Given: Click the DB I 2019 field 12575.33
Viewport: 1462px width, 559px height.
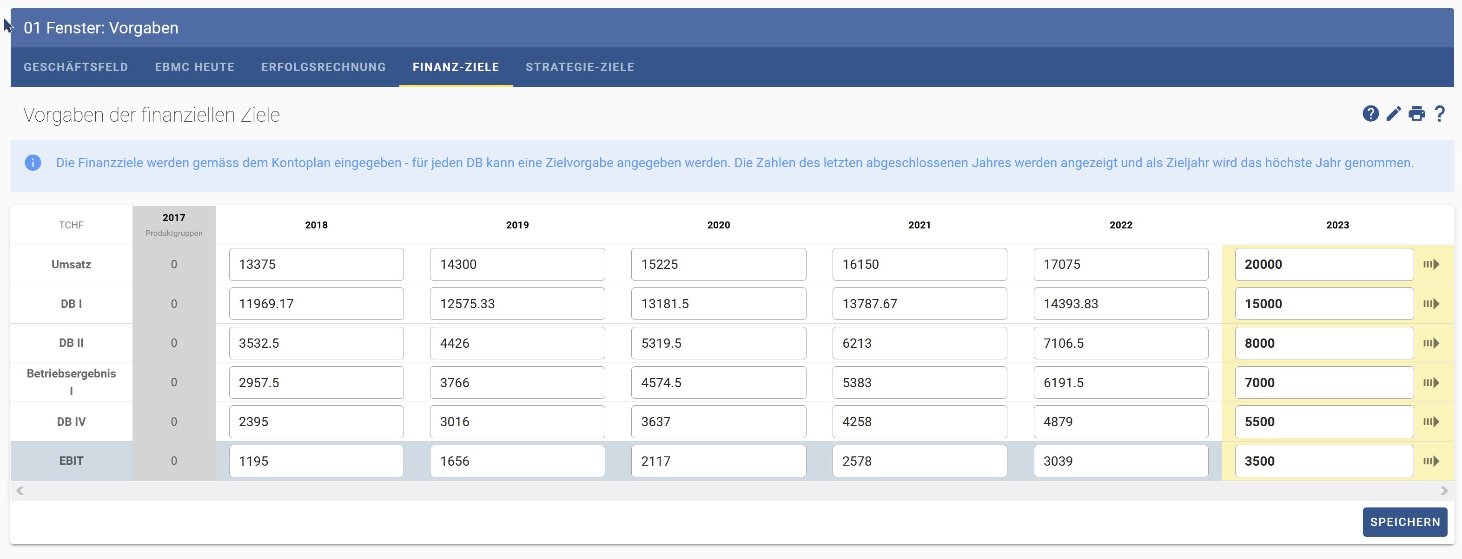Looking at the screenshot, I should (x=517, y=304).
